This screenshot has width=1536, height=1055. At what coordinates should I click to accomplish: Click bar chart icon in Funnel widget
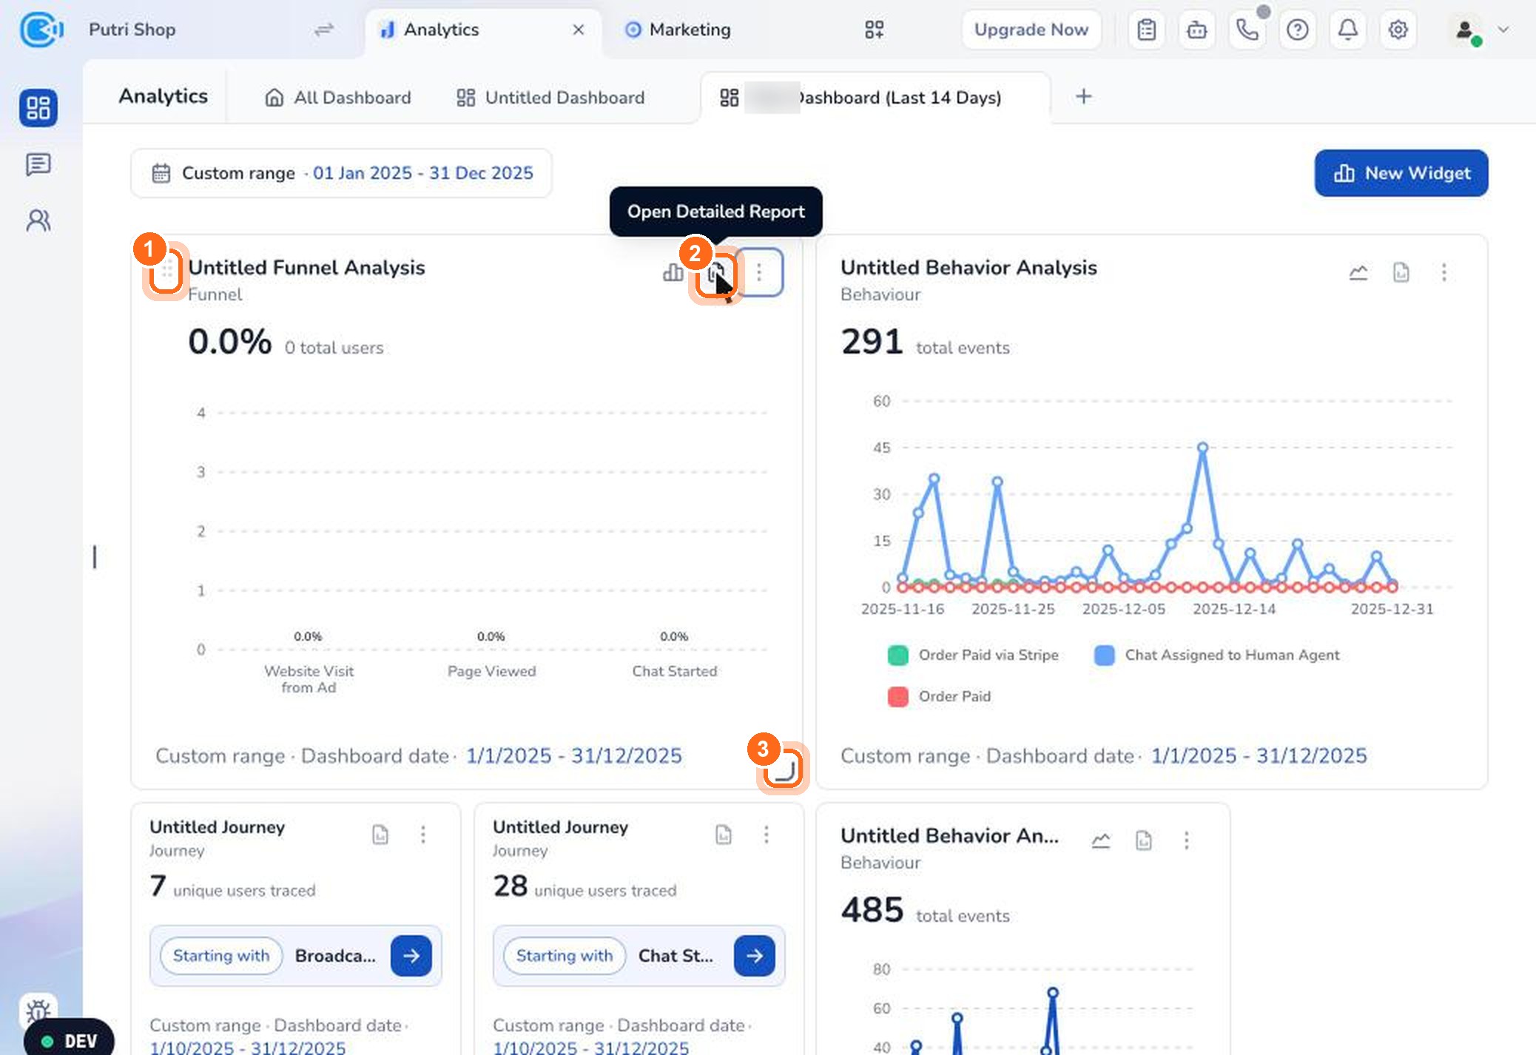(673, 272)
